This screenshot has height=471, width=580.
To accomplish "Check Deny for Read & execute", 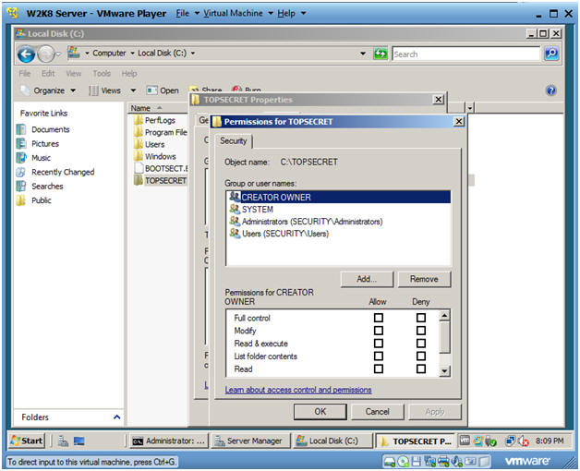I will pyautogui.click(x=421, y=344).
